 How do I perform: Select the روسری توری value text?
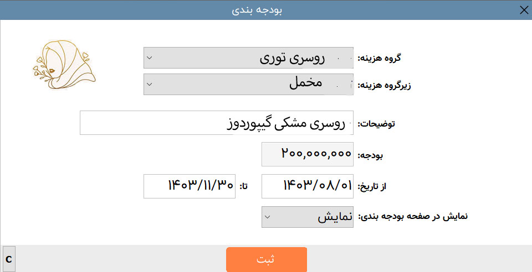pyautogui.click(x=293, y=59)
